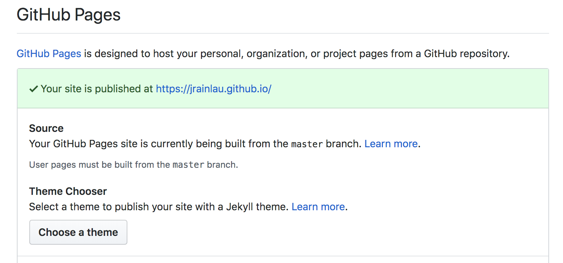Click the Theme Chooser section heading
The image size is (563, 263).
coord(68,192)
